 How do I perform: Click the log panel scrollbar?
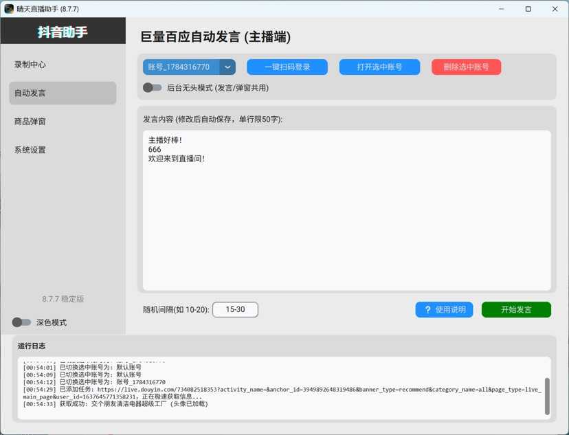coord(547,397)
